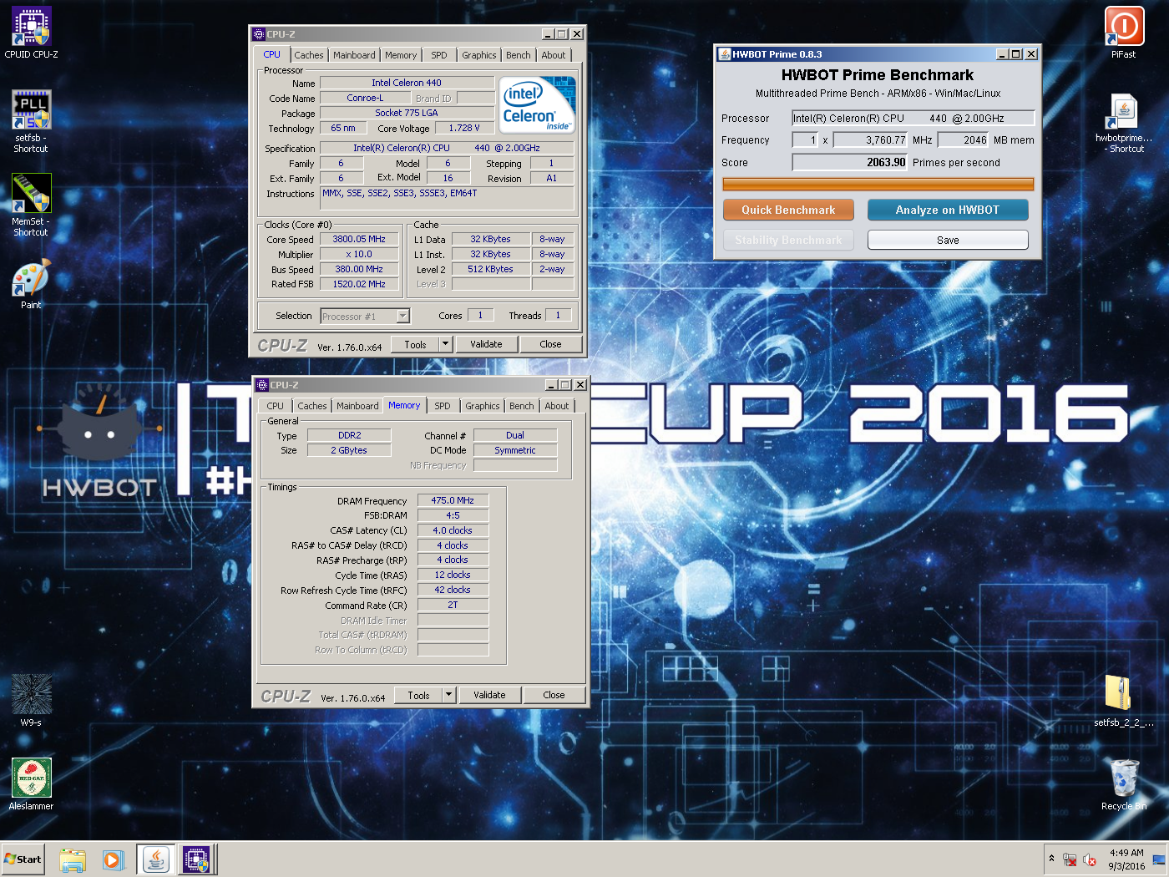The width and height of the screenshot is (1169, 877).
Task: Click the Start button
Action: pos(23,859)
